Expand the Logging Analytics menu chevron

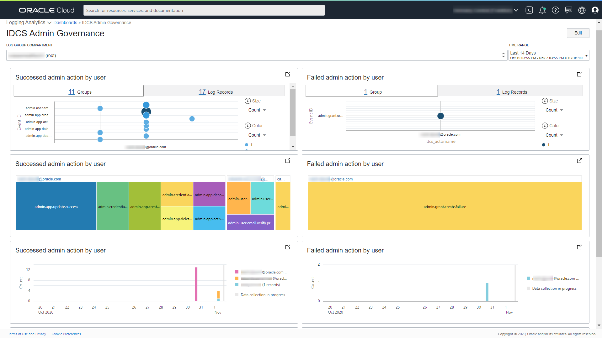click(49, 23)
